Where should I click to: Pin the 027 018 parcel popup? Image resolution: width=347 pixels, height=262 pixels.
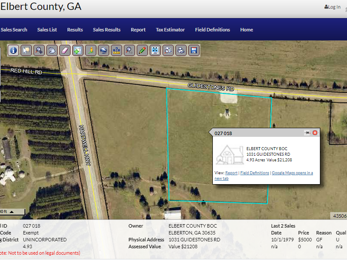coord(307,133)
